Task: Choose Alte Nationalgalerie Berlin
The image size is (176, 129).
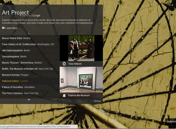Action: [30, 50]
